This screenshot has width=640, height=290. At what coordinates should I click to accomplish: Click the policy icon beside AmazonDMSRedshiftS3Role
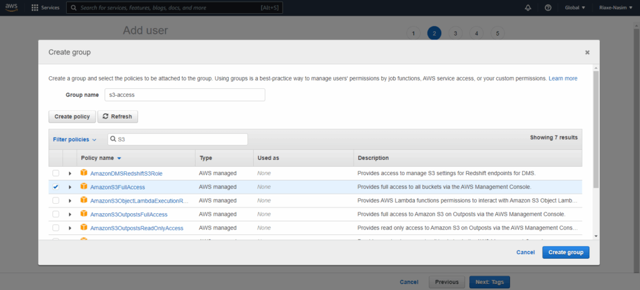84,173
